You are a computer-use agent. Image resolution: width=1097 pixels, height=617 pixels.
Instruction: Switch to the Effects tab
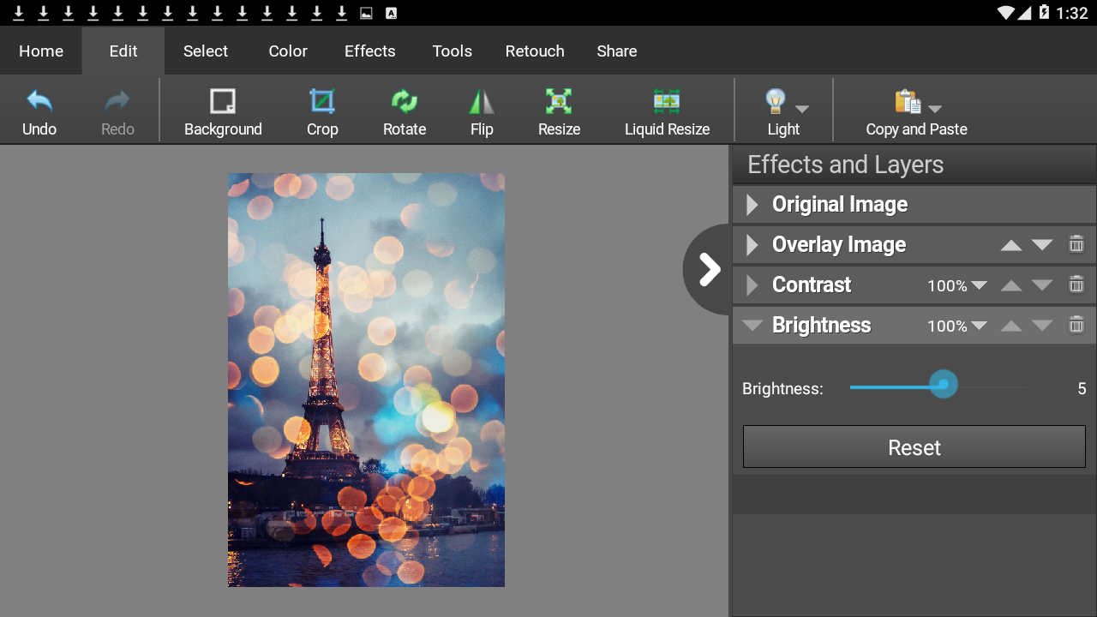click(369, 51)
